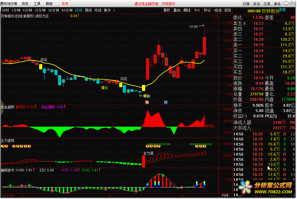Open the 工具 menu

pyautogui.click(x=37, y=4)
